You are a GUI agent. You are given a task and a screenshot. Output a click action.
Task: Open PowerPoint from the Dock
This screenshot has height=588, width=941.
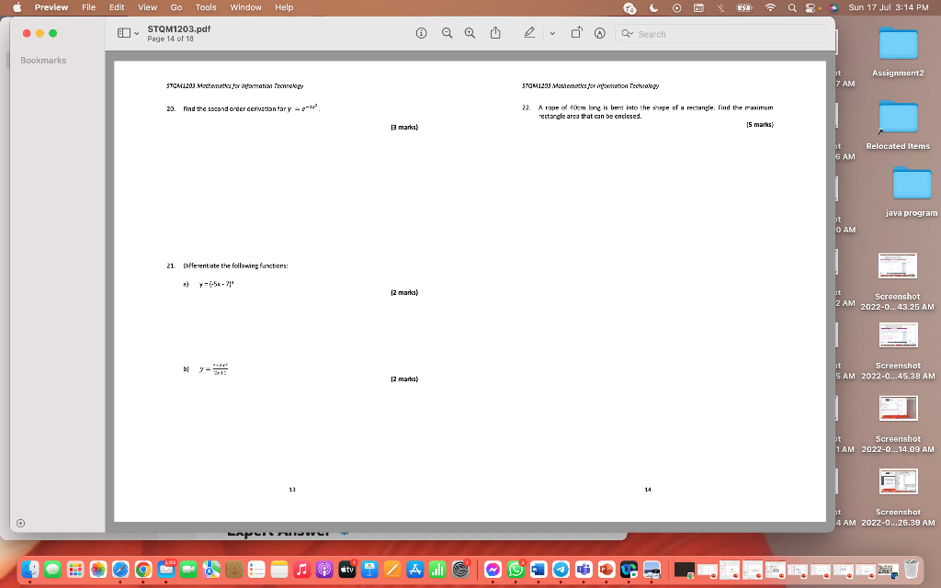[x=607, y=569]
